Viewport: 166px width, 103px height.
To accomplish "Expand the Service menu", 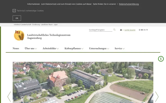I will pos(120,48).
